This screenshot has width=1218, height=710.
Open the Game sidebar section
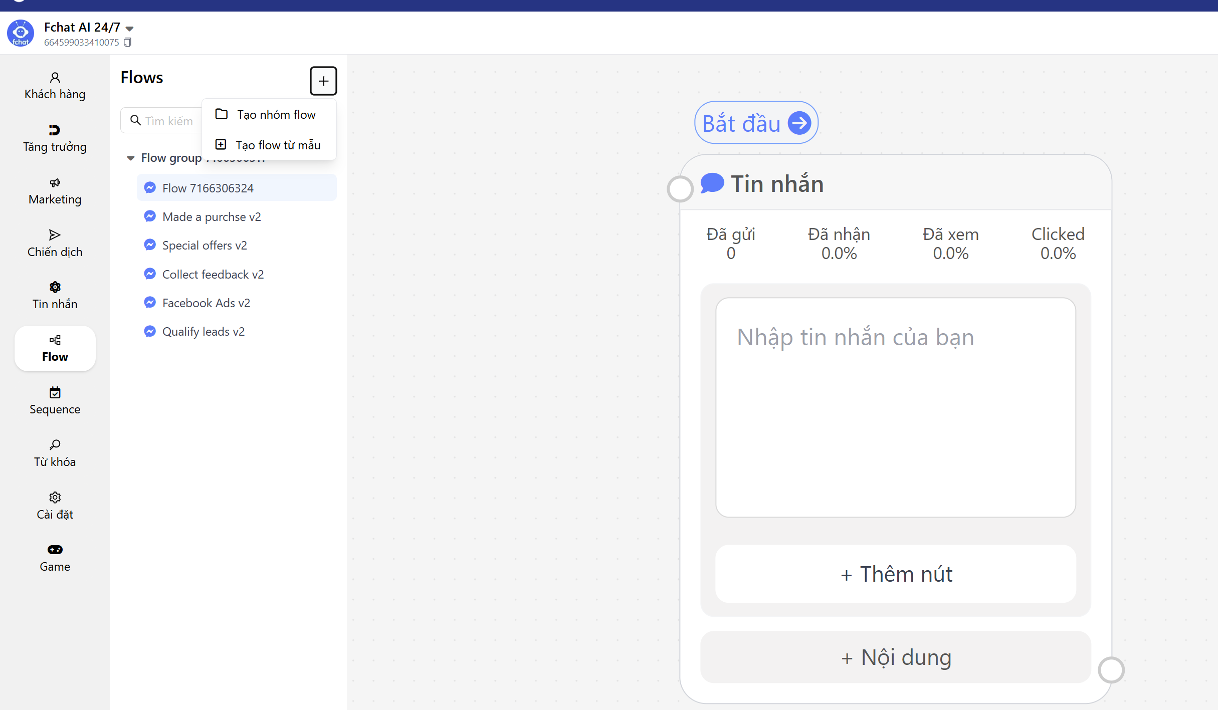(55, 558)
